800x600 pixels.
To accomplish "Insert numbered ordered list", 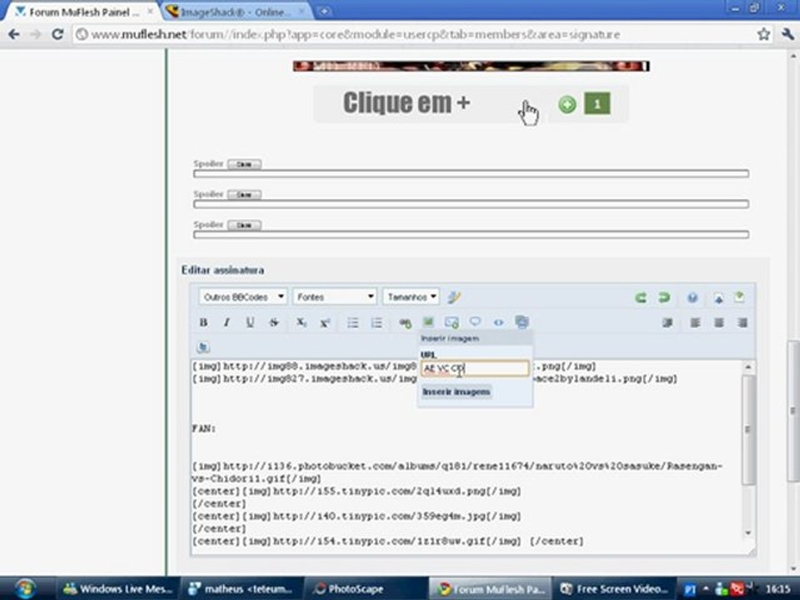I will click(x=377, y=322).
